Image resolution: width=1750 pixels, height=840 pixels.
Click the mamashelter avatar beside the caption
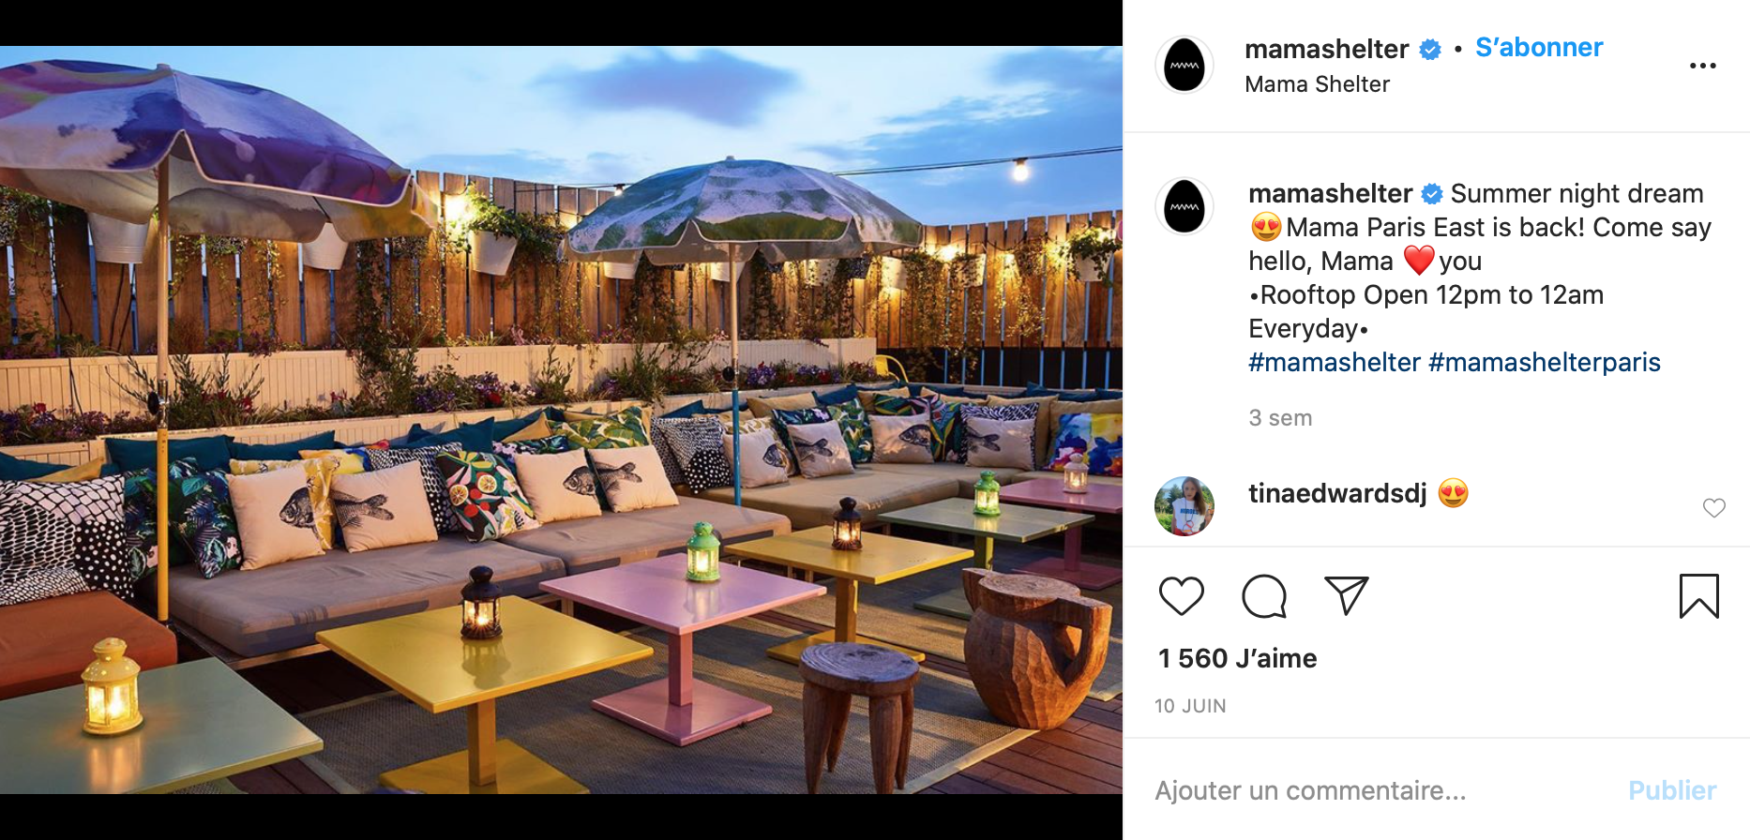[x=1184, y=206]
